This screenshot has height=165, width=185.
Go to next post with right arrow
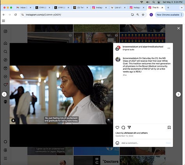178,94
